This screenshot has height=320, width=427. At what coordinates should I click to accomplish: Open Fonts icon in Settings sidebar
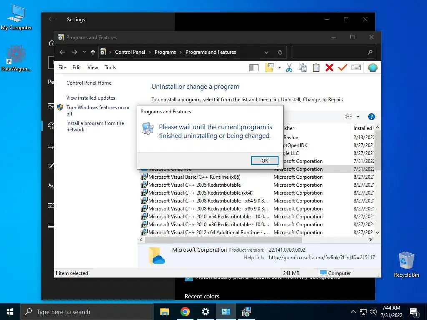point(51,186)
